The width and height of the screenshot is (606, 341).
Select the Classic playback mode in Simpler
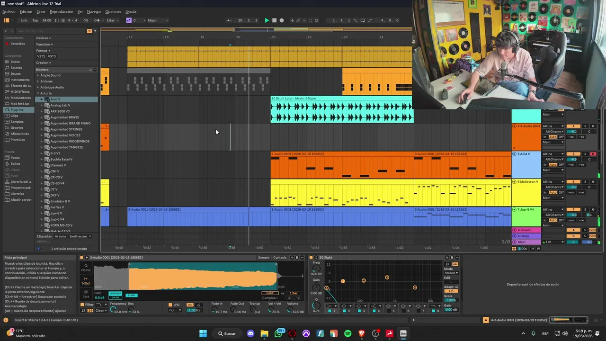point(86,268)
